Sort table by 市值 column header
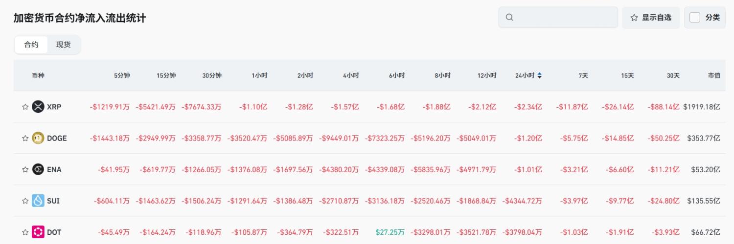The image size is (734, 244). (x=713, y=76)
